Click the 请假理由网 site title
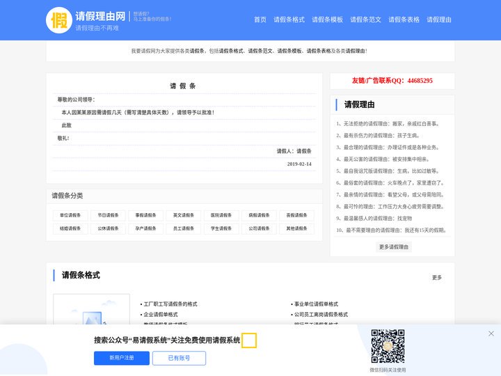 [100, 16]
